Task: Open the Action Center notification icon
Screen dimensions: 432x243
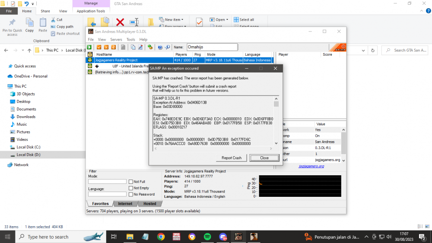Action: [x=422, y=237]
